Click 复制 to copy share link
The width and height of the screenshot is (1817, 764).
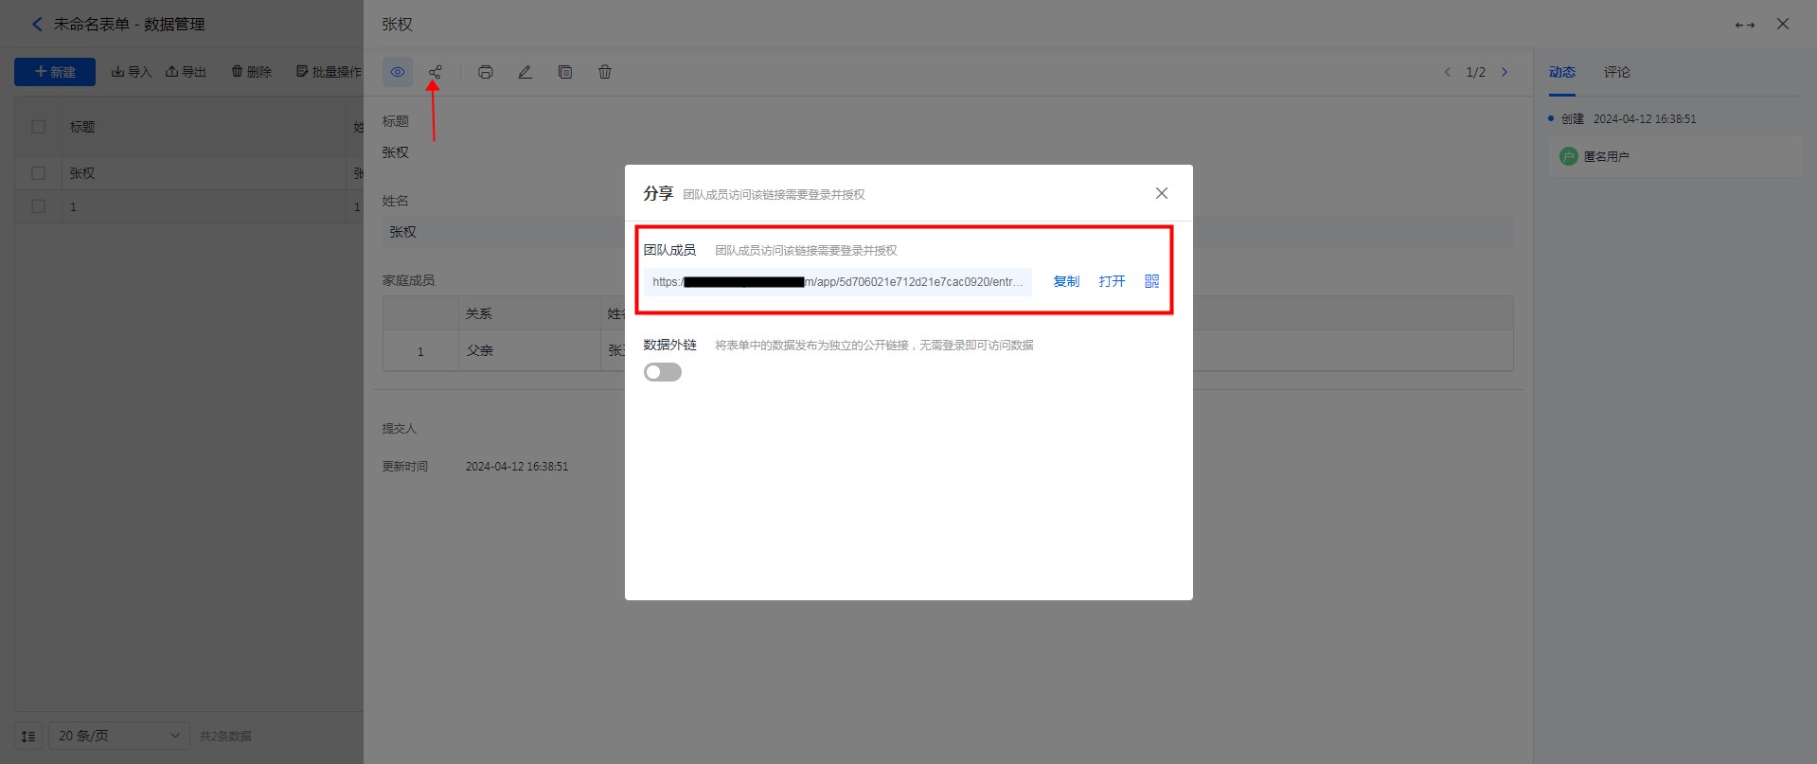tap(1066, 281)
